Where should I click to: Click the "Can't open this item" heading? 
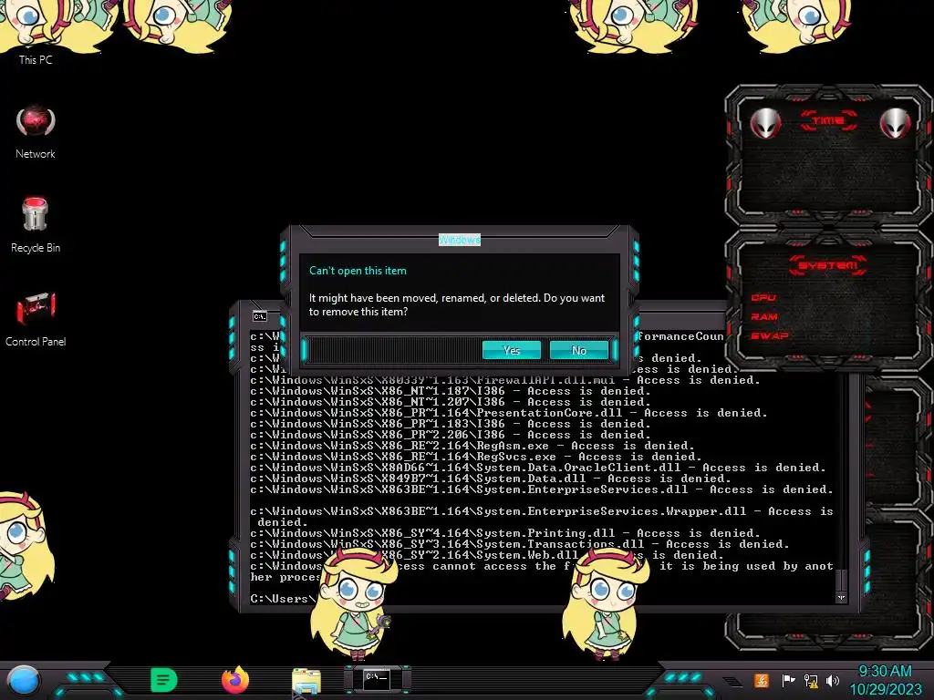click(358, 270)
